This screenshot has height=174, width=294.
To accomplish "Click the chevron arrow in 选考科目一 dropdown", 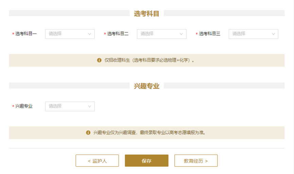I will 90,34.
